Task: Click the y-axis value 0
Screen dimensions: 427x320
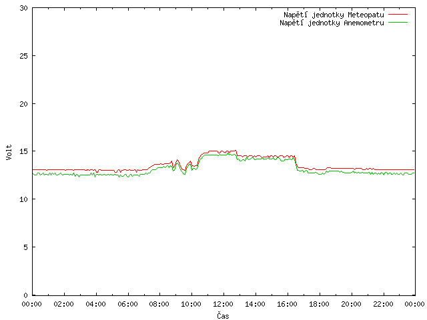Action: click(x=25, y=295)
